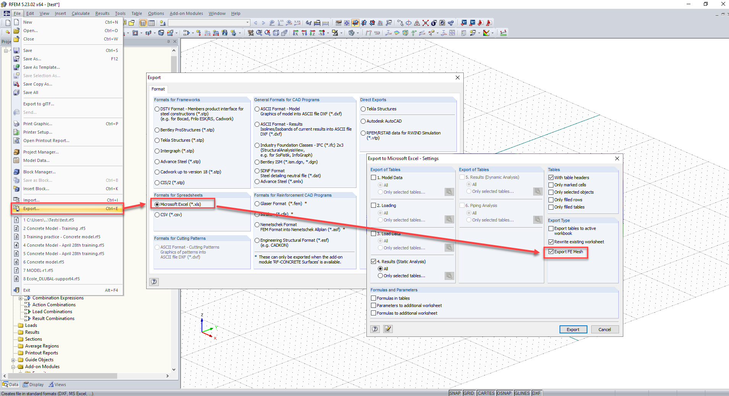Choose Import... in File menu

coord(67,200)
